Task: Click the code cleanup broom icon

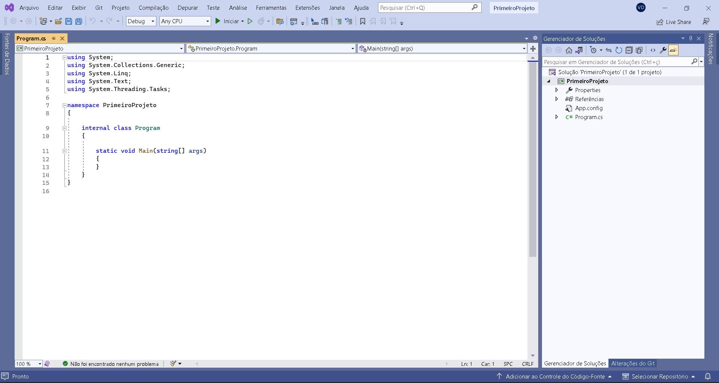Action: pos(173,364)
